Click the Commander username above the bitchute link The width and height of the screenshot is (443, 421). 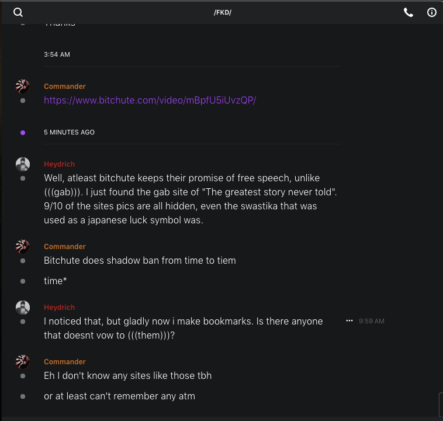pos(65,87)
